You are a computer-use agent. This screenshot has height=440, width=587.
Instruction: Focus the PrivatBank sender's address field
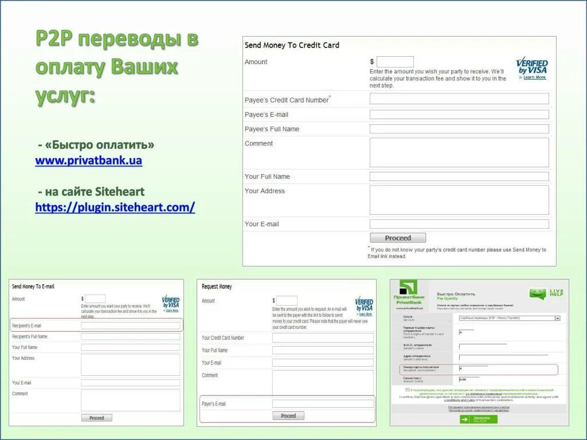coord(503,357)
